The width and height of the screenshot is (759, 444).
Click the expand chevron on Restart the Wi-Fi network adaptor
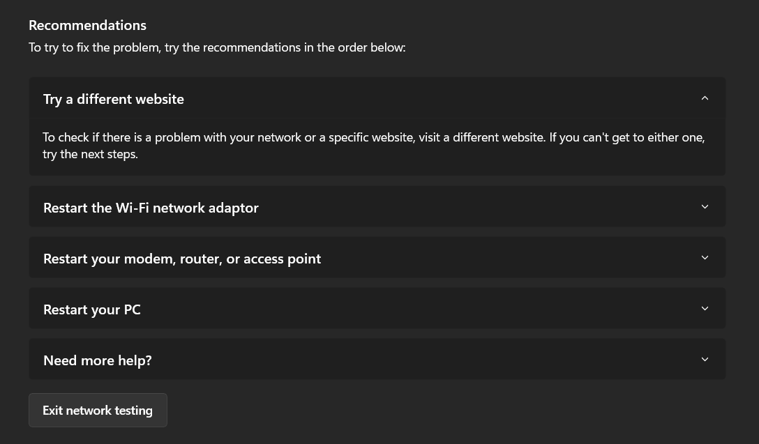(705, 206)
